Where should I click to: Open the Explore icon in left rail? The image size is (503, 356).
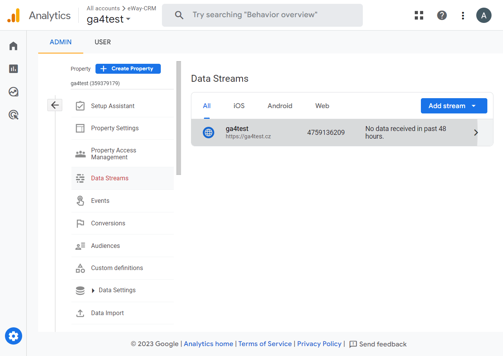click(x=13, y=92)
